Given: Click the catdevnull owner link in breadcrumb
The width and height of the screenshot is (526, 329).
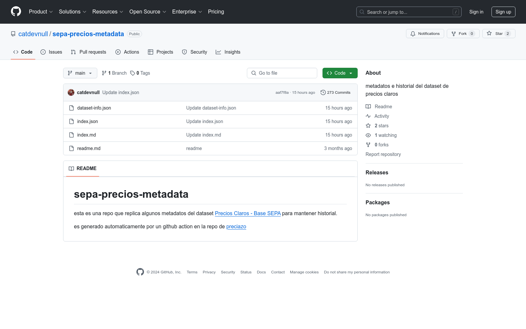Looking at the screenshot, I should (x=33, y=34).
